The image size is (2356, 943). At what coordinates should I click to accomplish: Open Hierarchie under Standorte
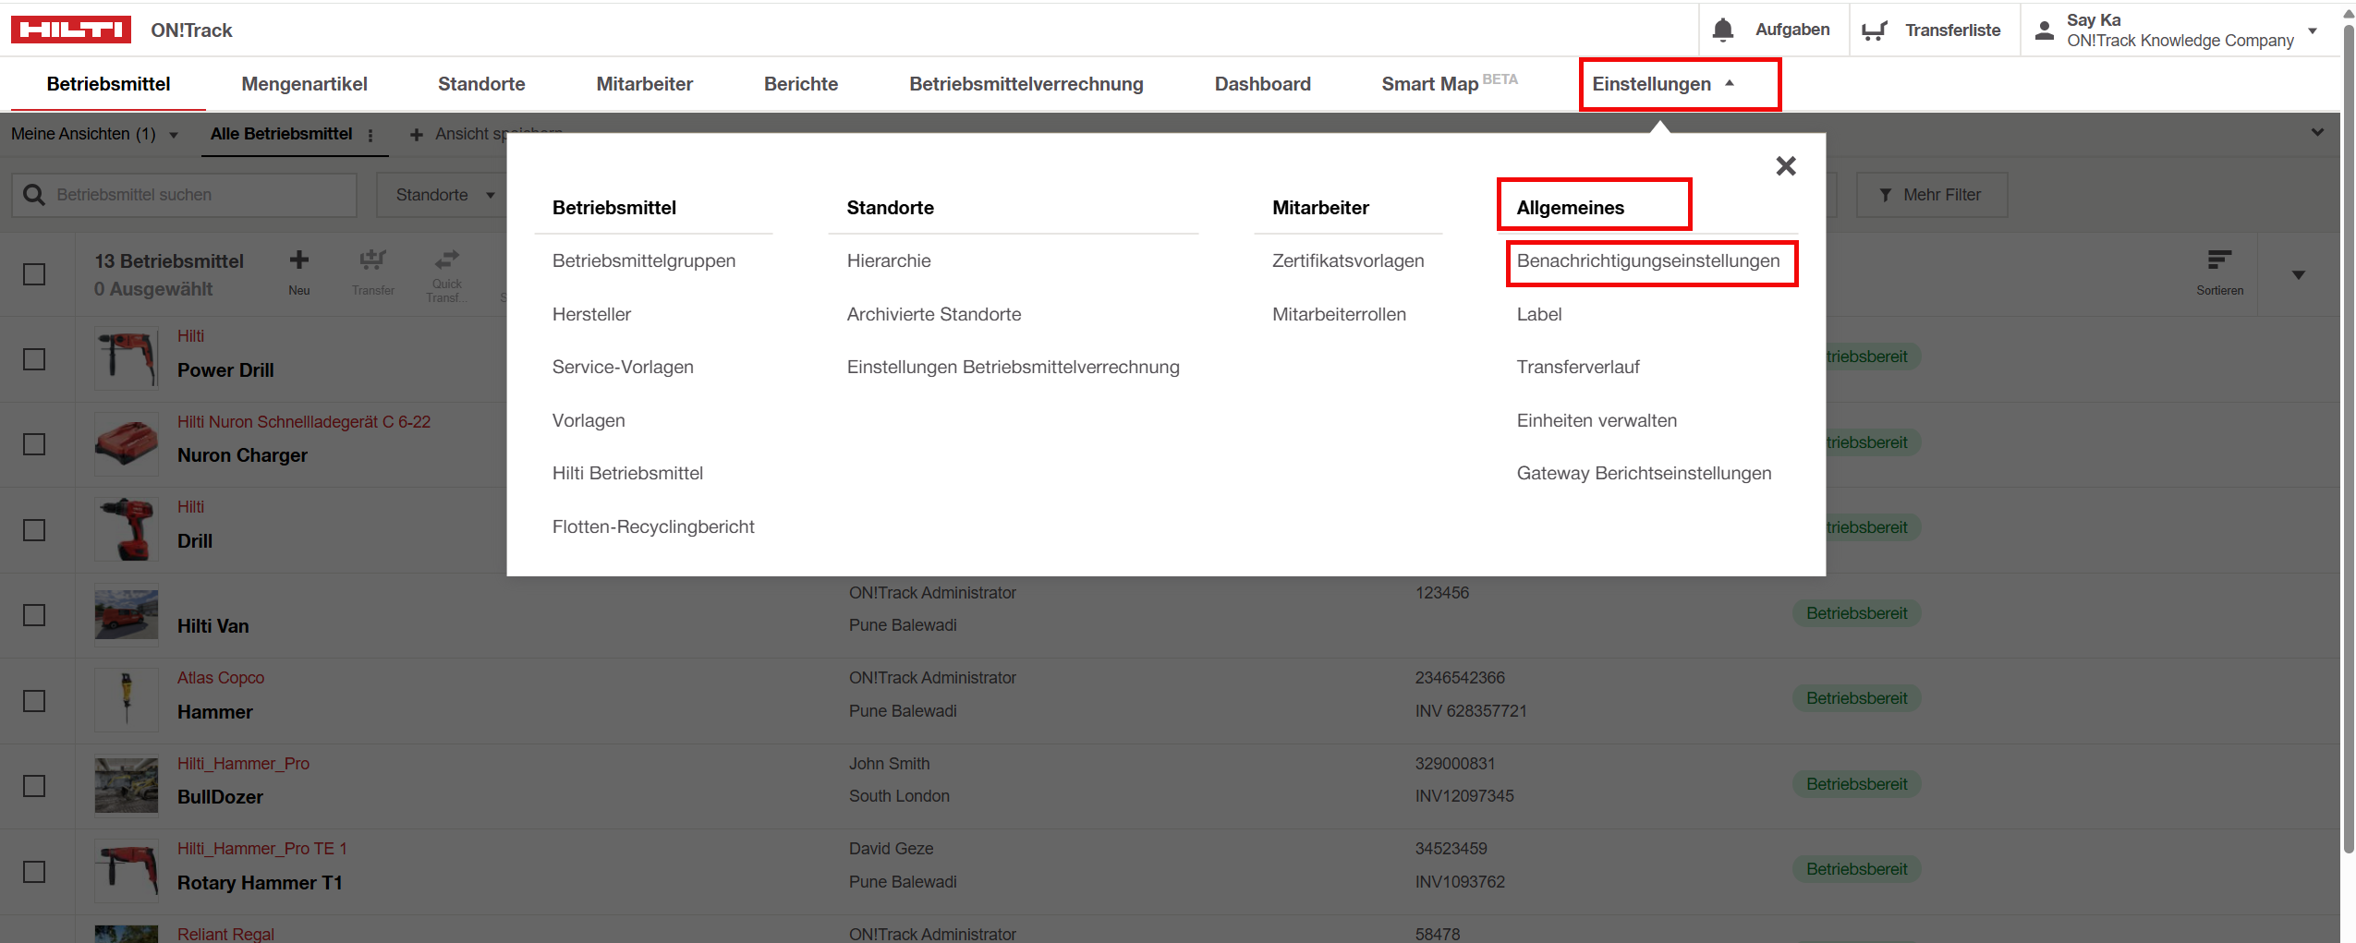click(x=889, y=261)
